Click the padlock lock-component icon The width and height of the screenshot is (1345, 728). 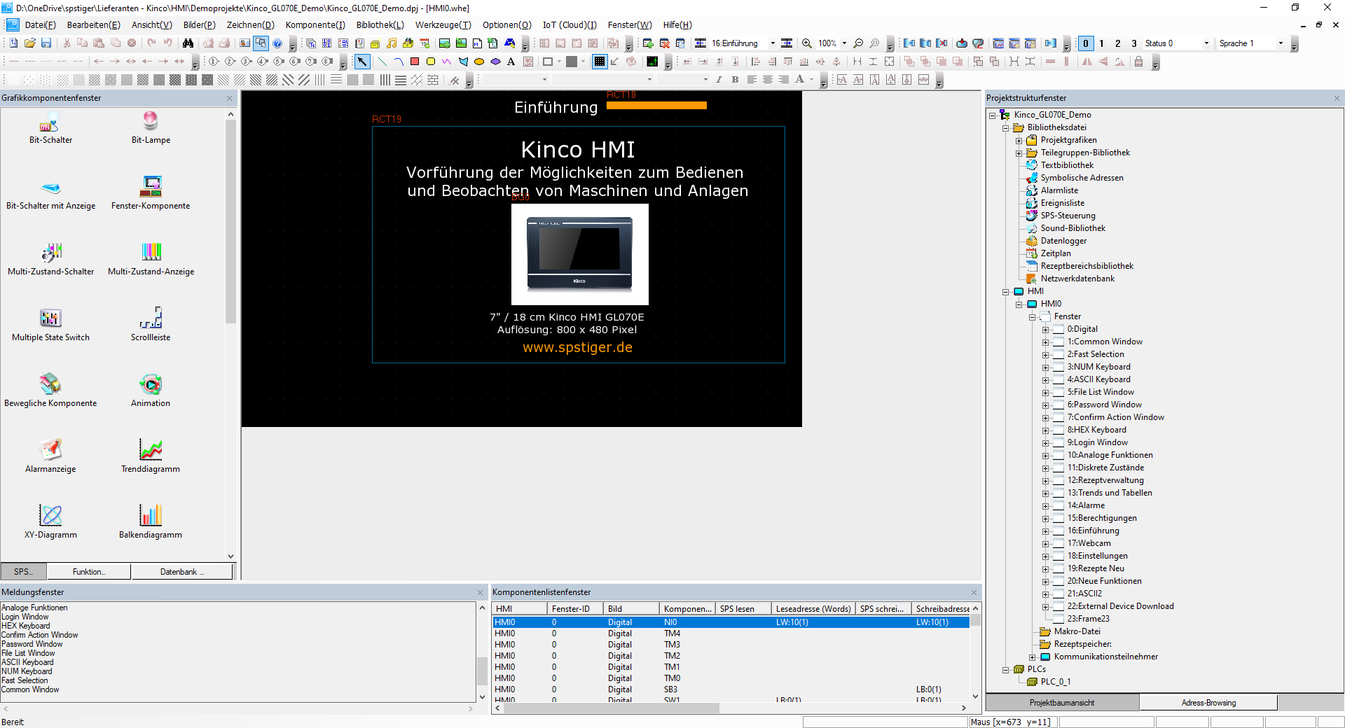click(1138, 62)
